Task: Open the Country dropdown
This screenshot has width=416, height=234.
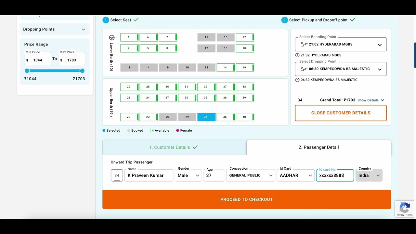Action: 369,175
